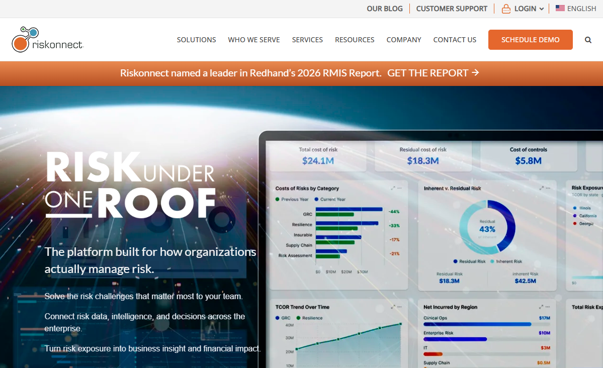Expand the Costs of Risks by Category card

click(393, 188)
